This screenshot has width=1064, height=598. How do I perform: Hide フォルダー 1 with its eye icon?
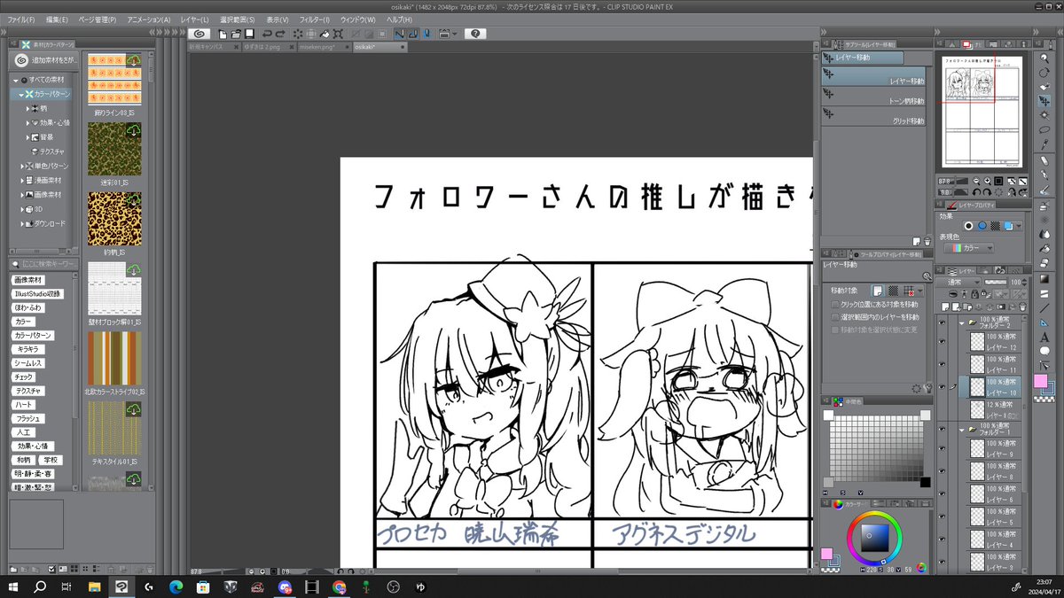[943, 430]
